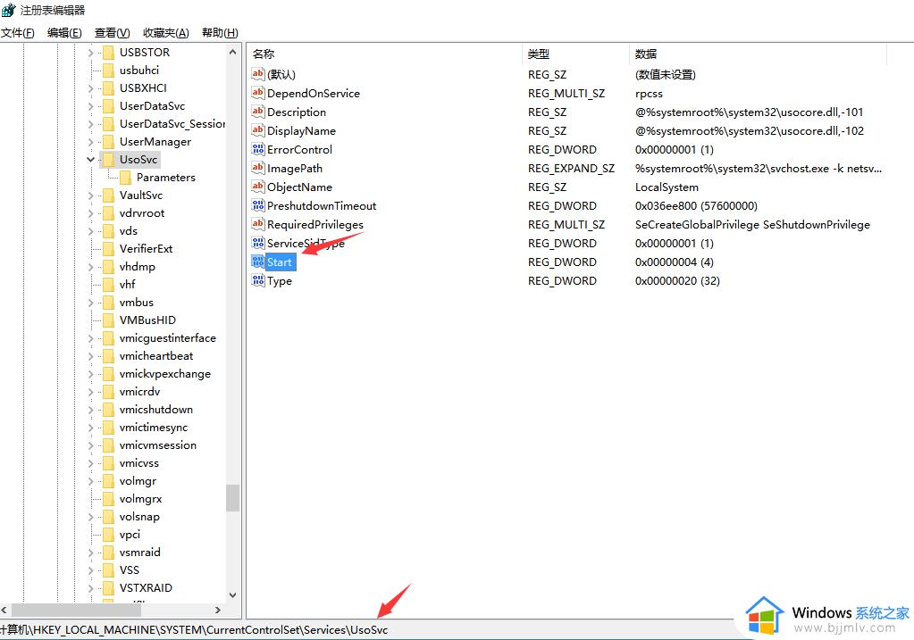Viewport: 914px width, 640px height.
Task: Open the 查看(V) menu
Action: click(x=112, y=33)
